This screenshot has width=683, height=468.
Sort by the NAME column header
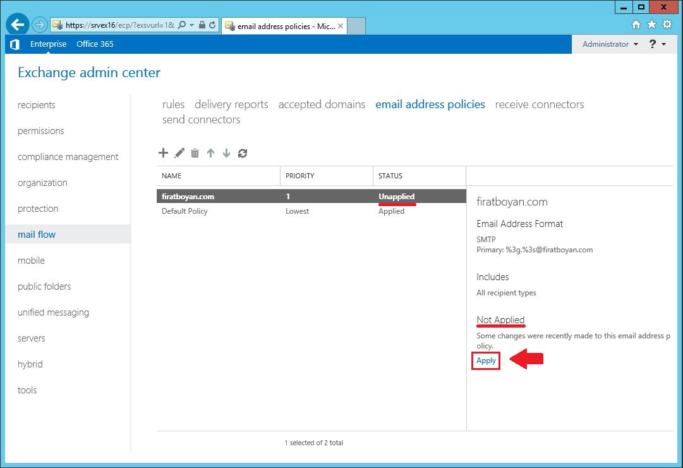pyautogui.click(x=218, y=176)
